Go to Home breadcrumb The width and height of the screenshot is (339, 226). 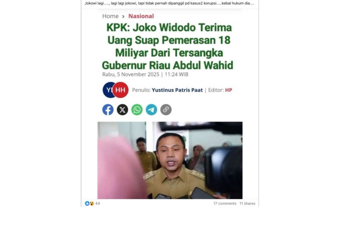110,16
